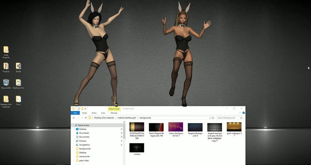Open address bar history dropdown
311x165 pixels.
tap(210, 118)
